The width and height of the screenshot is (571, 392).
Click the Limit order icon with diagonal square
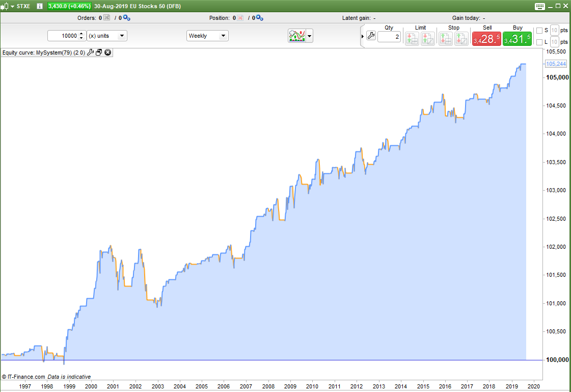428,38
